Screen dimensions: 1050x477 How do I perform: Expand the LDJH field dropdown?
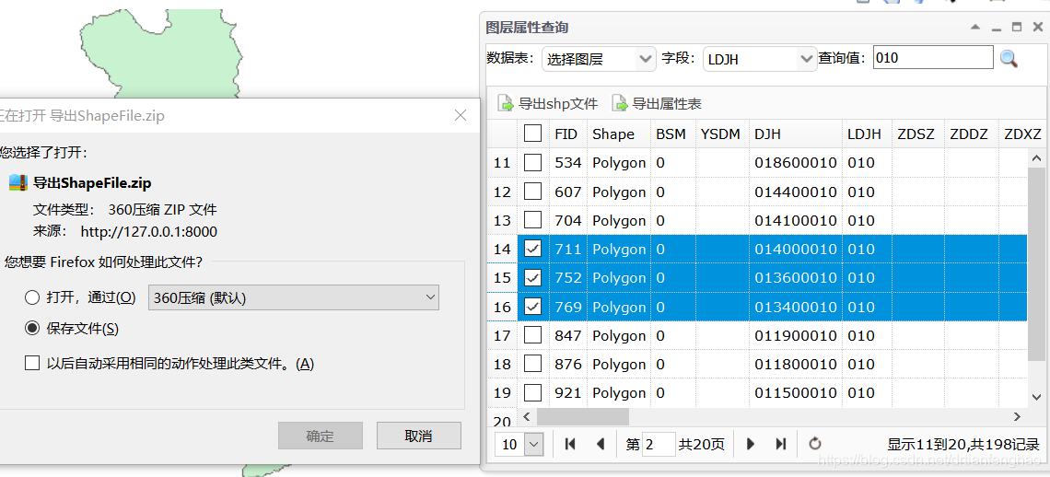tap(760, 59)
